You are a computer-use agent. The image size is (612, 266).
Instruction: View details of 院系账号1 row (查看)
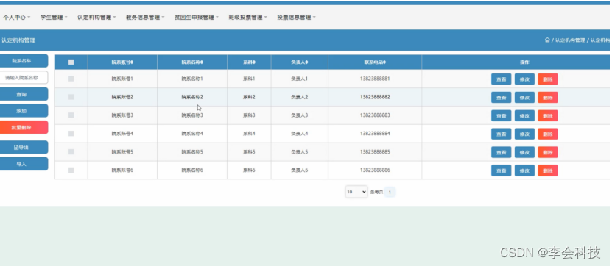[501, 79]
